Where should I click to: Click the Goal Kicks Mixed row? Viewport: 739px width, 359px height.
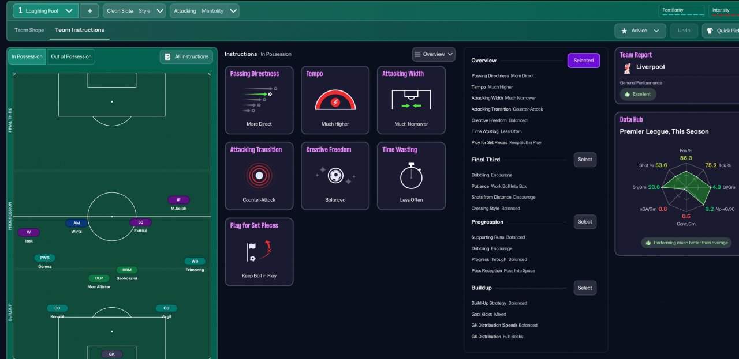click(x=489, y=315)
